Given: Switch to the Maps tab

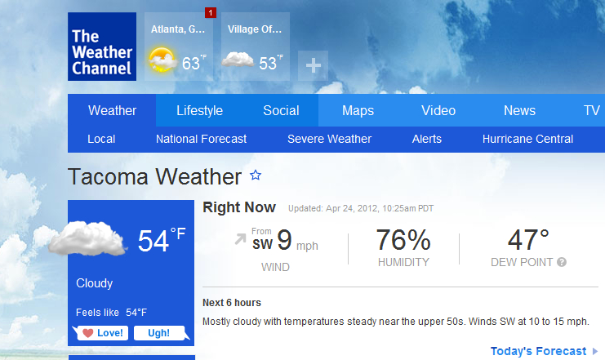Looking at the screenshot, I should point(358,111).
